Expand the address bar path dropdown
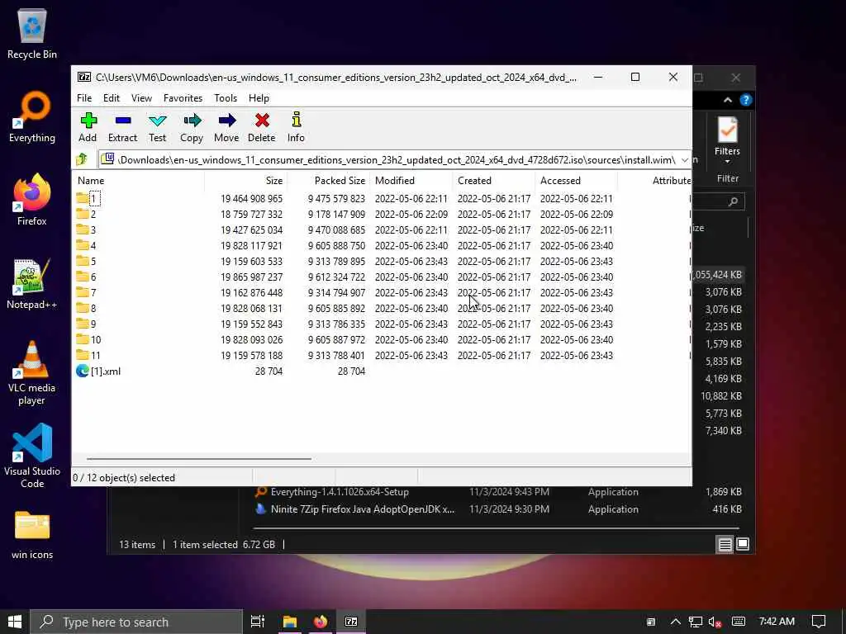Image resolution: width=846 pixels, height=634 pixels. pos(684,159)
